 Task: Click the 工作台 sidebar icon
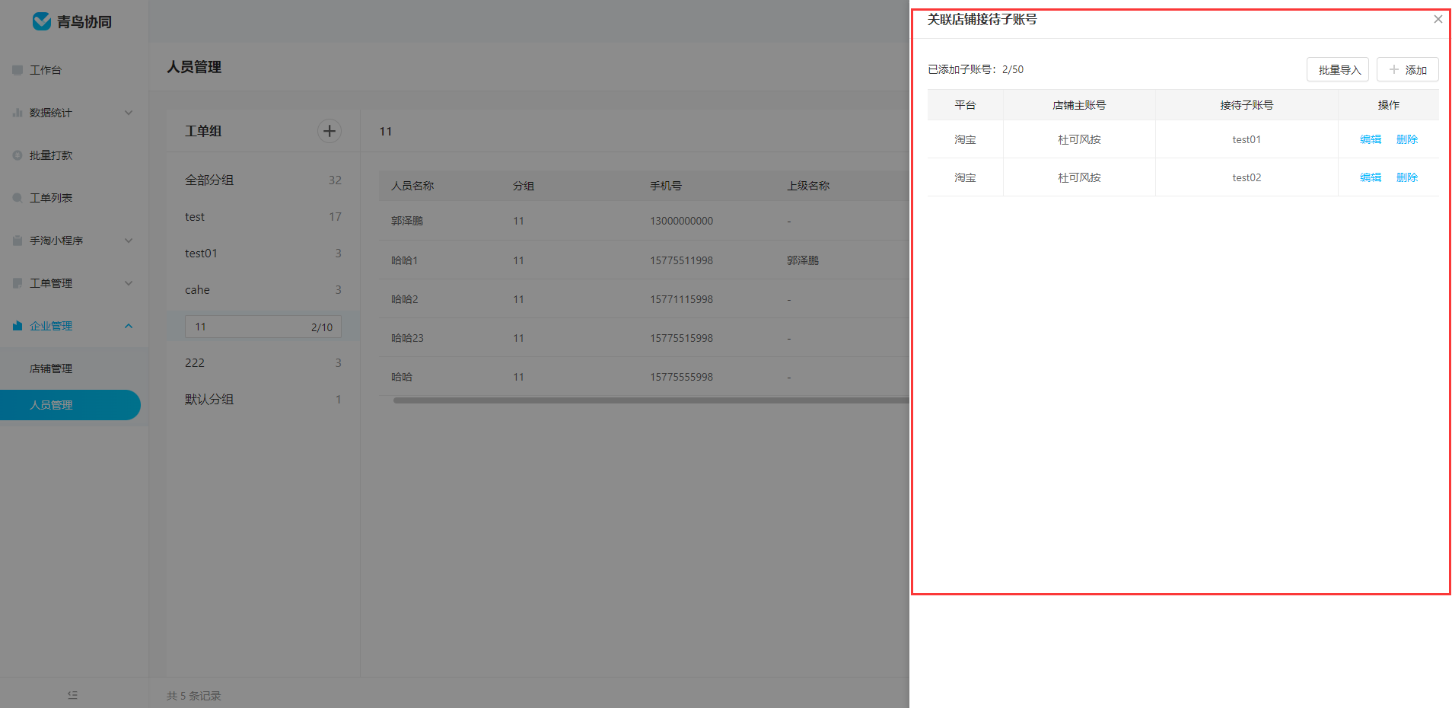[x=18, y=70]
